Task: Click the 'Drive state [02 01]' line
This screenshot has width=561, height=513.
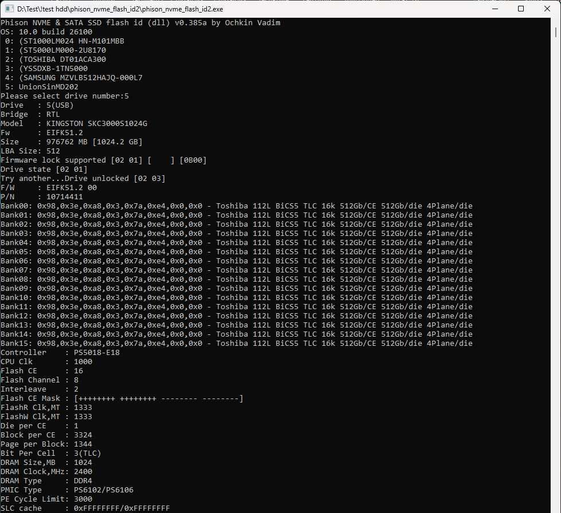Action: pyautogui.click(x=44, y=169)
